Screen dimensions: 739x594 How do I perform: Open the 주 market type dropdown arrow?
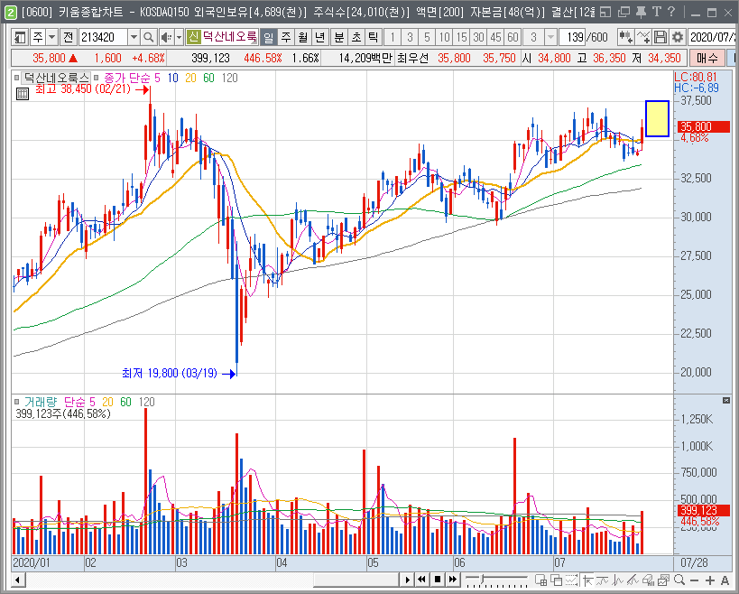pyautogui.click(x=51, y=37)
